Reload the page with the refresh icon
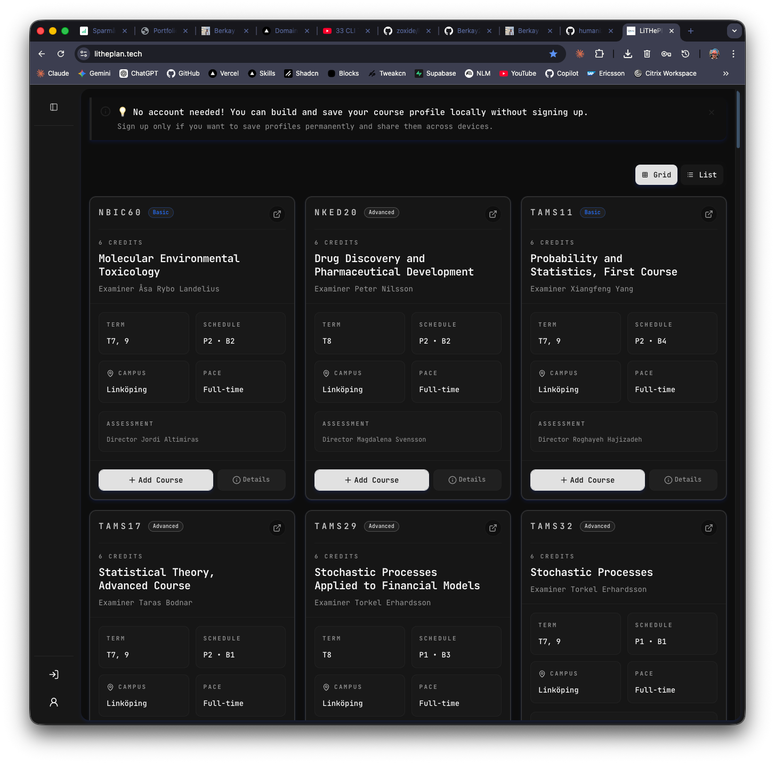This screenshot has height=764, width=775. (60, 53)
